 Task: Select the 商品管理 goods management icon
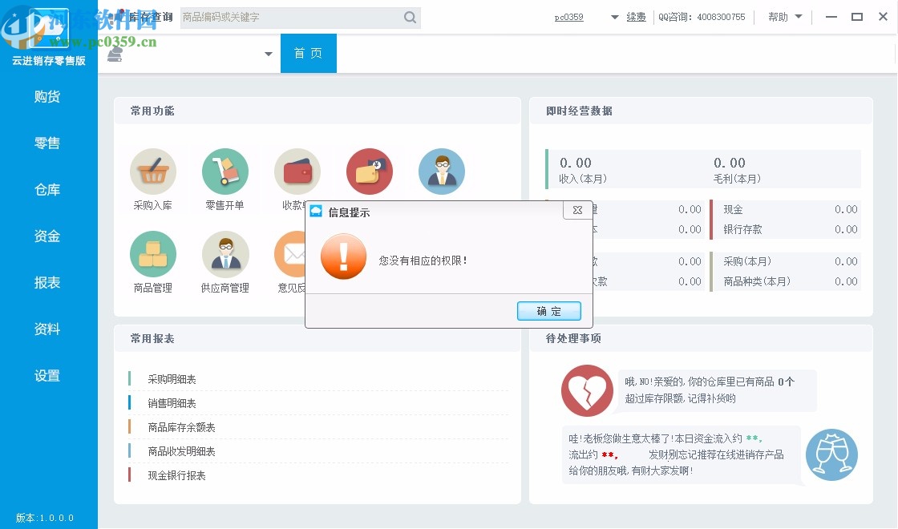tap(153, 253)
